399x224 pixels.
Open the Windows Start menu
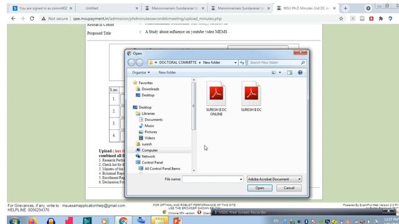tap(14, 220)
